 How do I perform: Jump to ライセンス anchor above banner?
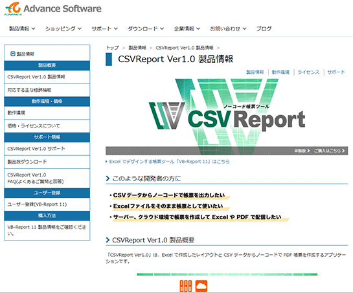(x=308, y=72)
